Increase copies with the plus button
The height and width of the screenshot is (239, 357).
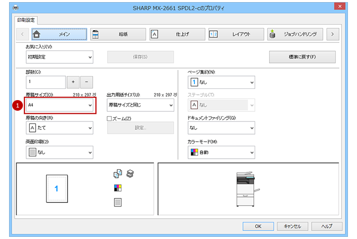(x=73, y=82)
